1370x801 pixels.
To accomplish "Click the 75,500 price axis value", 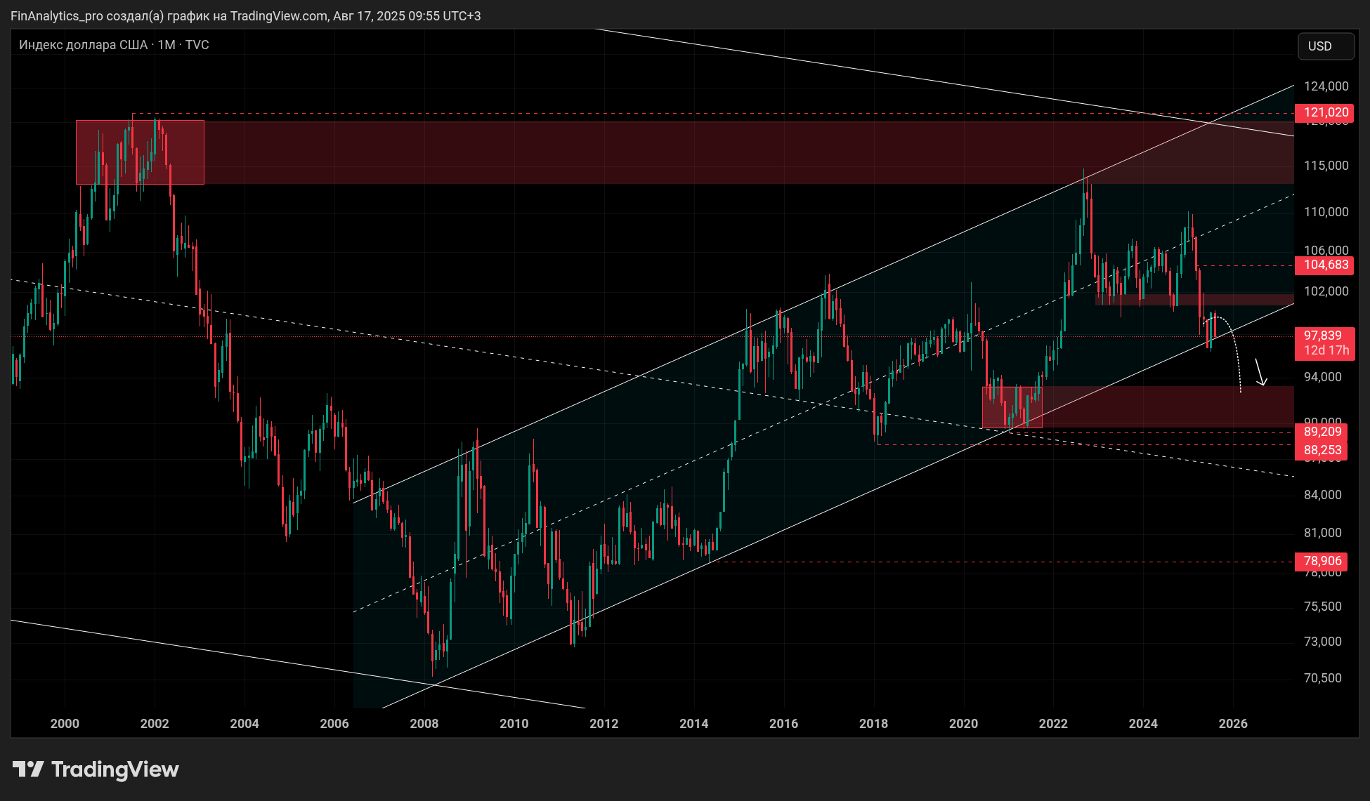I will (x=1323, y=607).
